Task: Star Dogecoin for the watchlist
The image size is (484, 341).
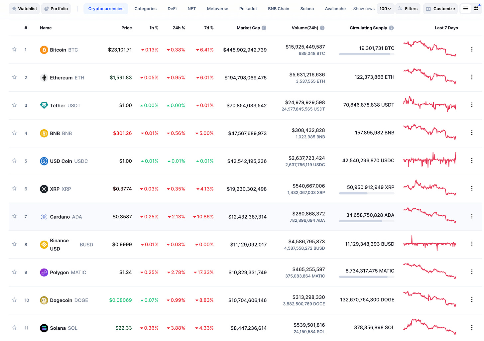Action: pos(14,300)
